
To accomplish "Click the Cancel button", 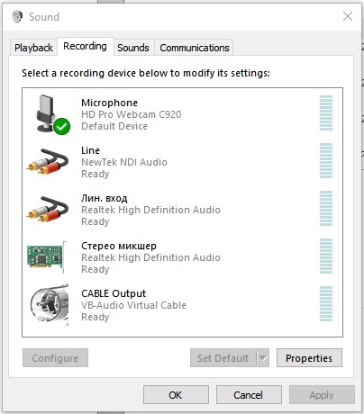I will [249, 395].
